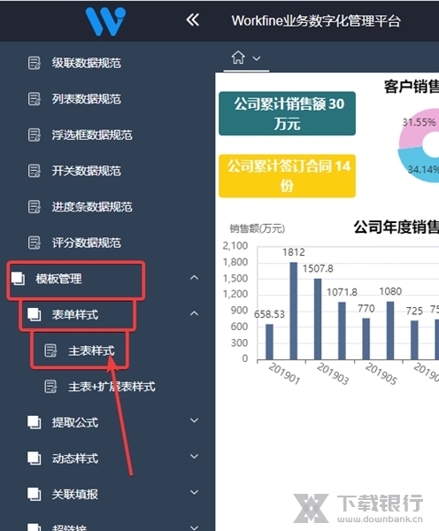The image size is (439, 531).
Task: Click the bar labeled 658.53
Action: point(269,342)
